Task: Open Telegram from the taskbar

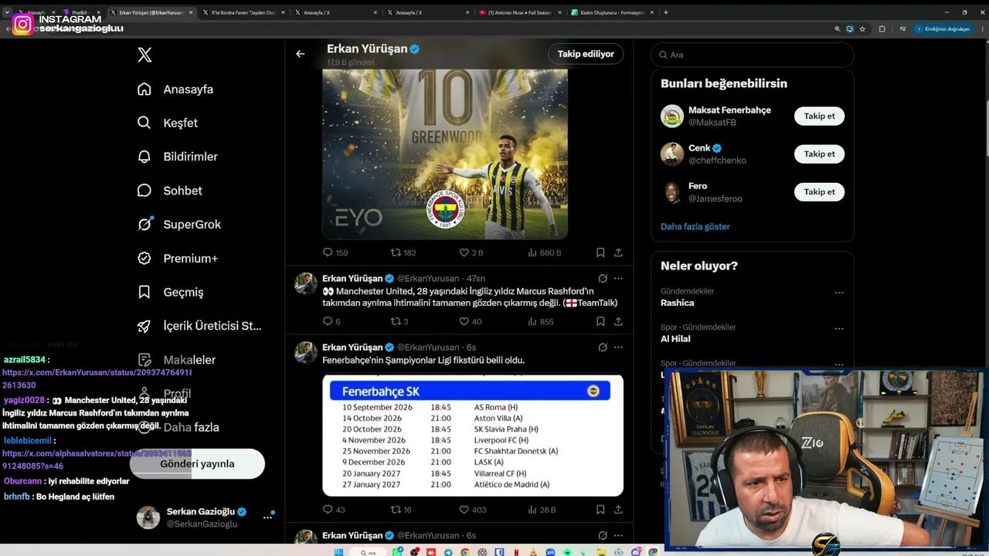Action: pos(447,552)
